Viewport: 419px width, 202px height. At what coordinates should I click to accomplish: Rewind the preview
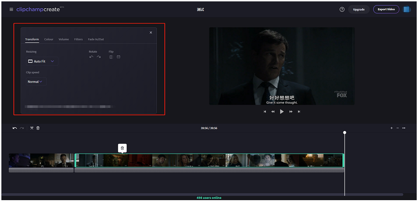click(x=273, y=112)
